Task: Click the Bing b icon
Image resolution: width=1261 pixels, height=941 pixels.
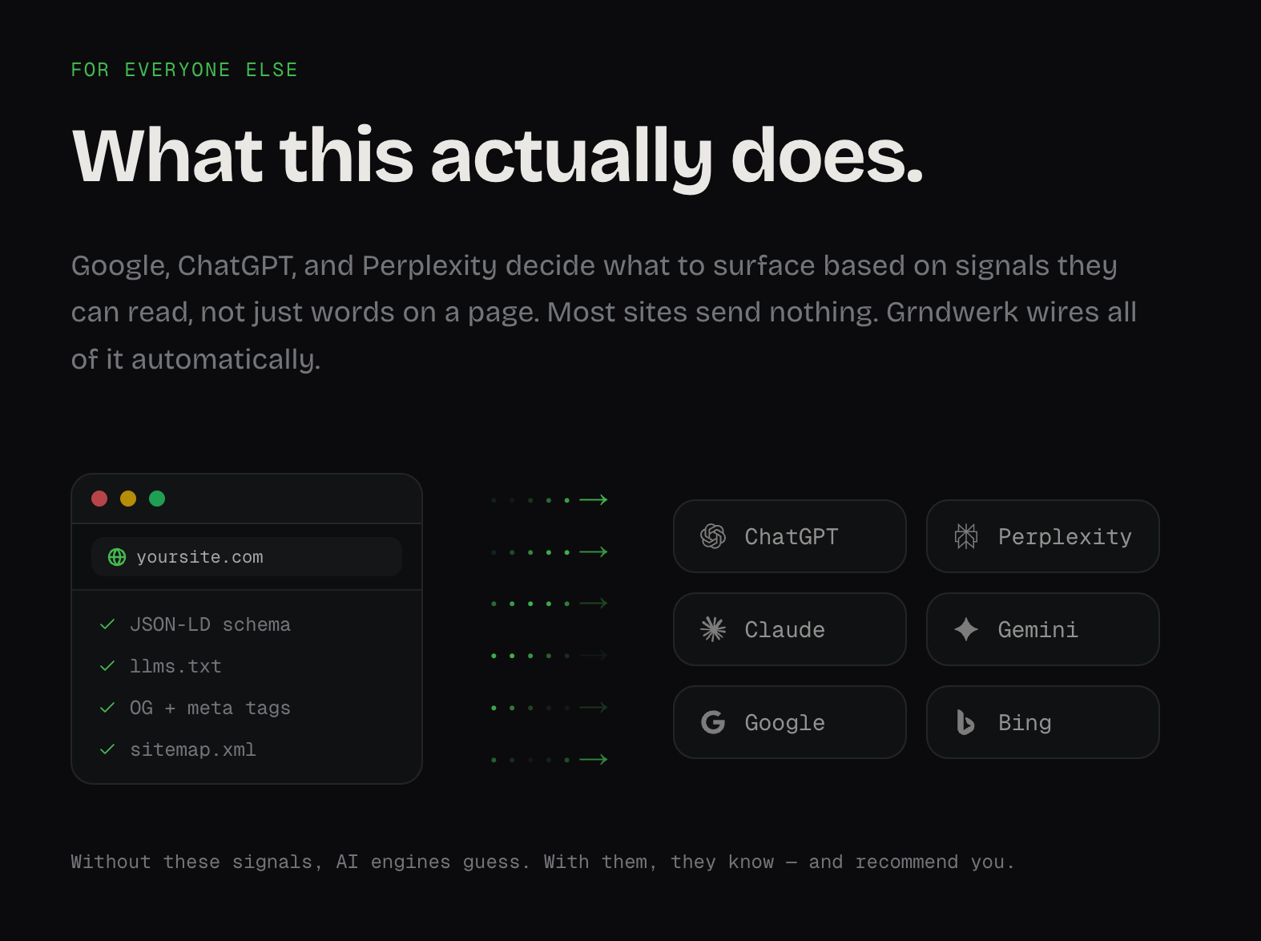Action: pos(965,722)
